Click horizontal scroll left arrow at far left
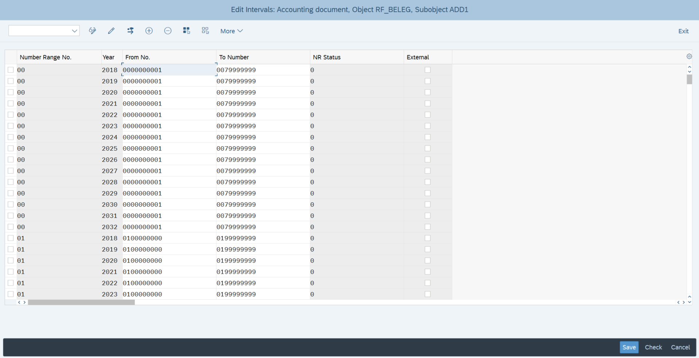Viewport: 699px width, 358px height. pyautogui.click(x=19, y=302)
